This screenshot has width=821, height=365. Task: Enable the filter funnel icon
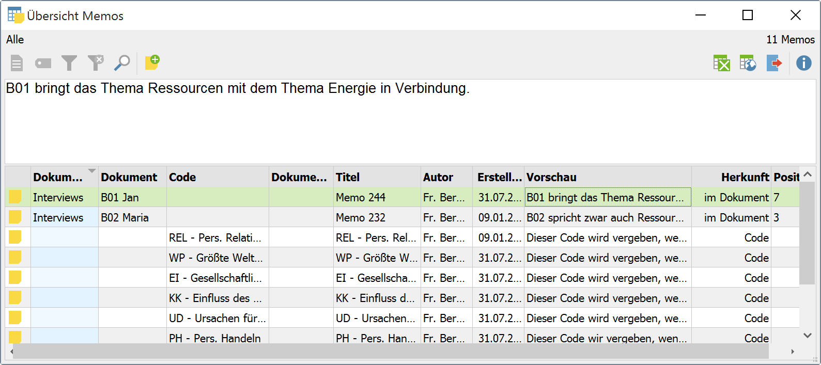(69, 64)
